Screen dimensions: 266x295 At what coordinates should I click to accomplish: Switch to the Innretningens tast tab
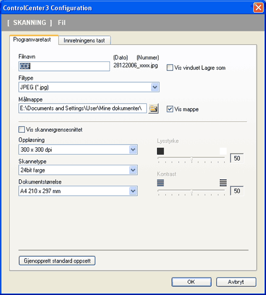click(85, 41)
